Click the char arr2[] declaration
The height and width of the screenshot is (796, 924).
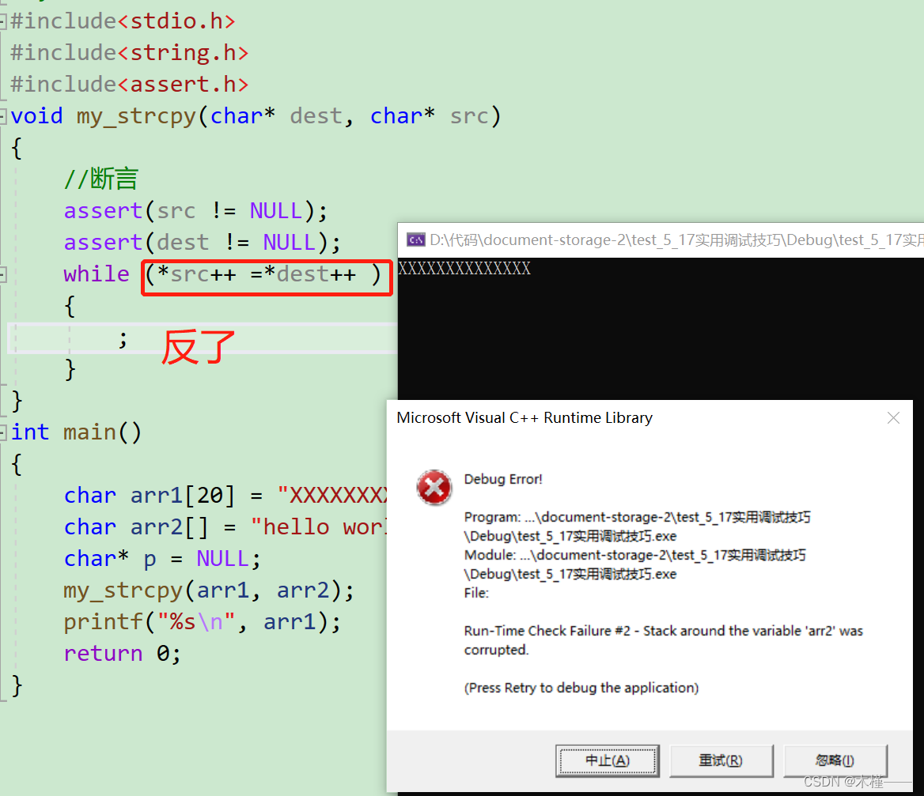coord(225,527)
